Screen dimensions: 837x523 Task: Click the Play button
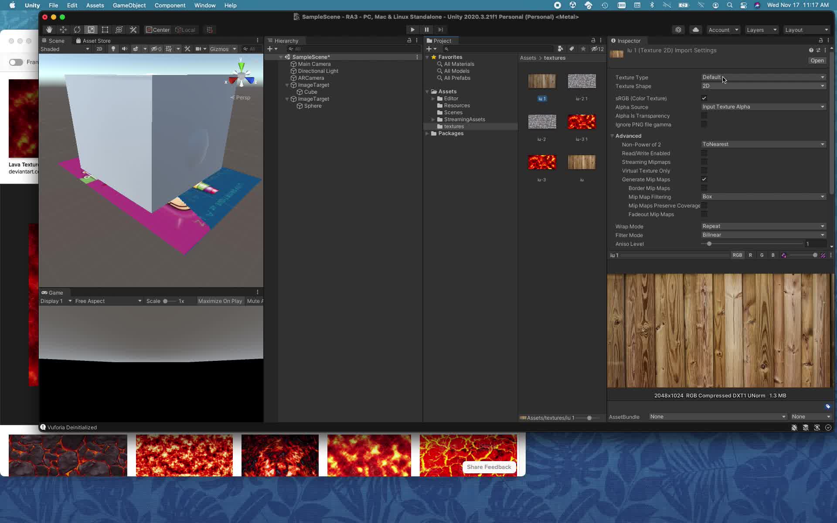412,30
